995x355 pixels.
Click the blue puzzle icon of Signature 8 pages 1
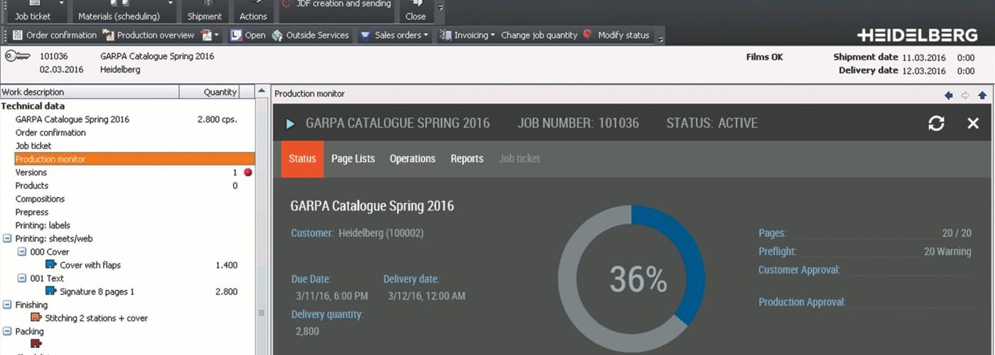pyautogui.click(x=50, y=291)
